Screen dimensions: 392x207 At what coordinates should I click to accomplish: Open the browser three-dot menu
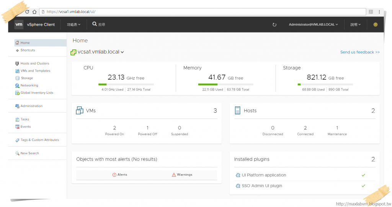coord(379,12)
